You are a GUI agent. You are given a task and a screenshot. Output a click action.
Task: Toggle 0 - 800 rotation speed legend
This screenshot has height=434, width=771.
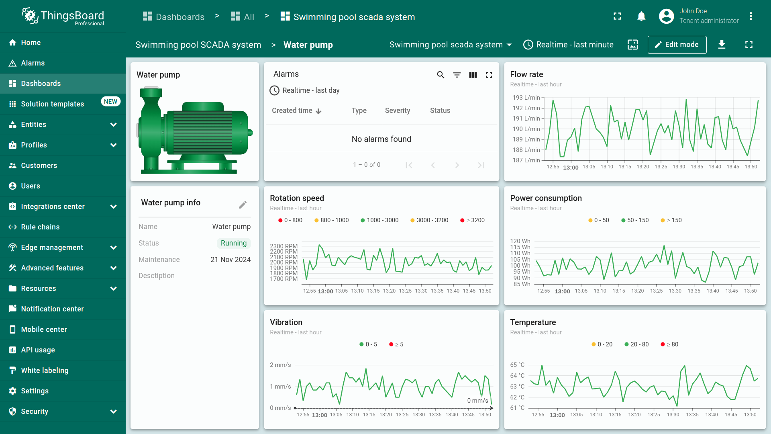pos(290,220)
